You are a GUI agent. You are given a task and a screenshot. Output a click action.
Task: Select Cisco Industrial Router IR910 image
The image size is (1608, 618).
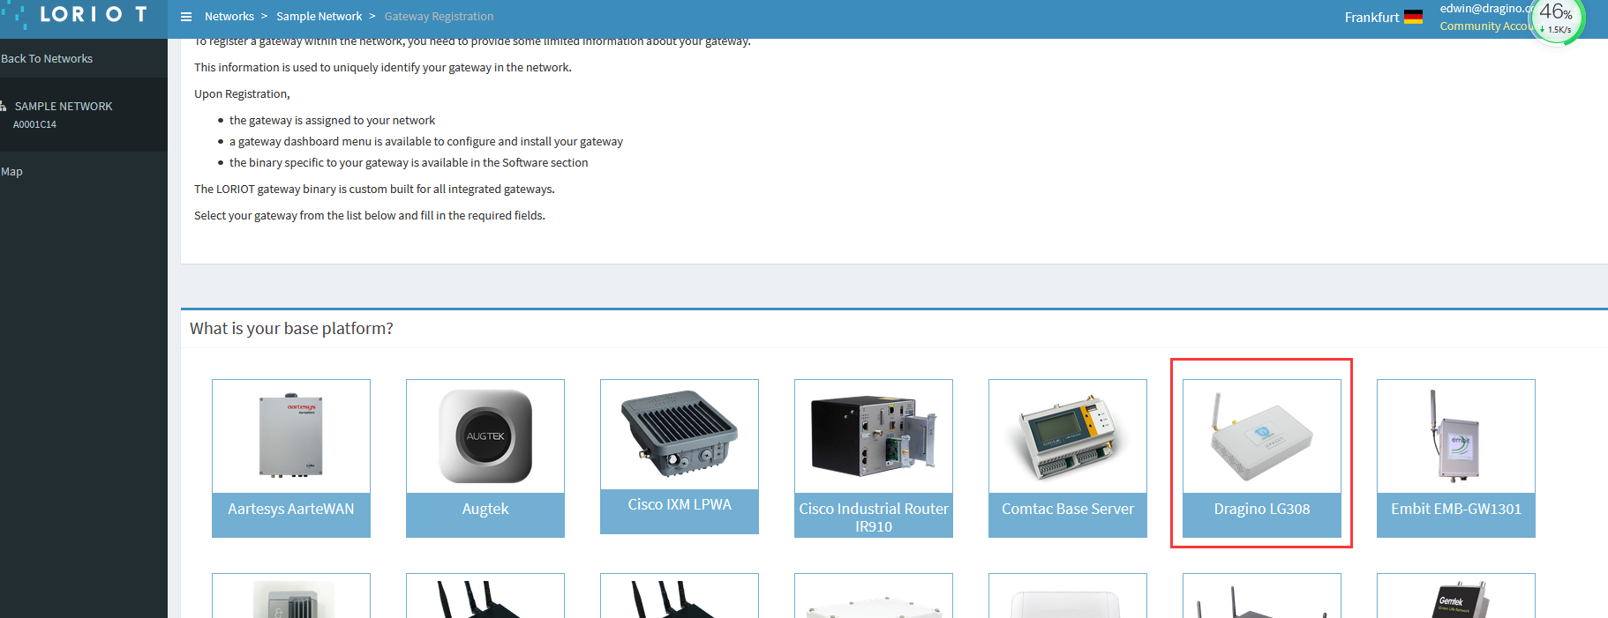pyautogui.click(x=874, y=436)
